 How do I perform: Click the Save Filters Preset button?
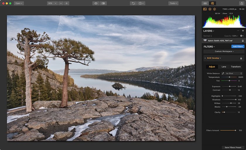coord(233,147)
